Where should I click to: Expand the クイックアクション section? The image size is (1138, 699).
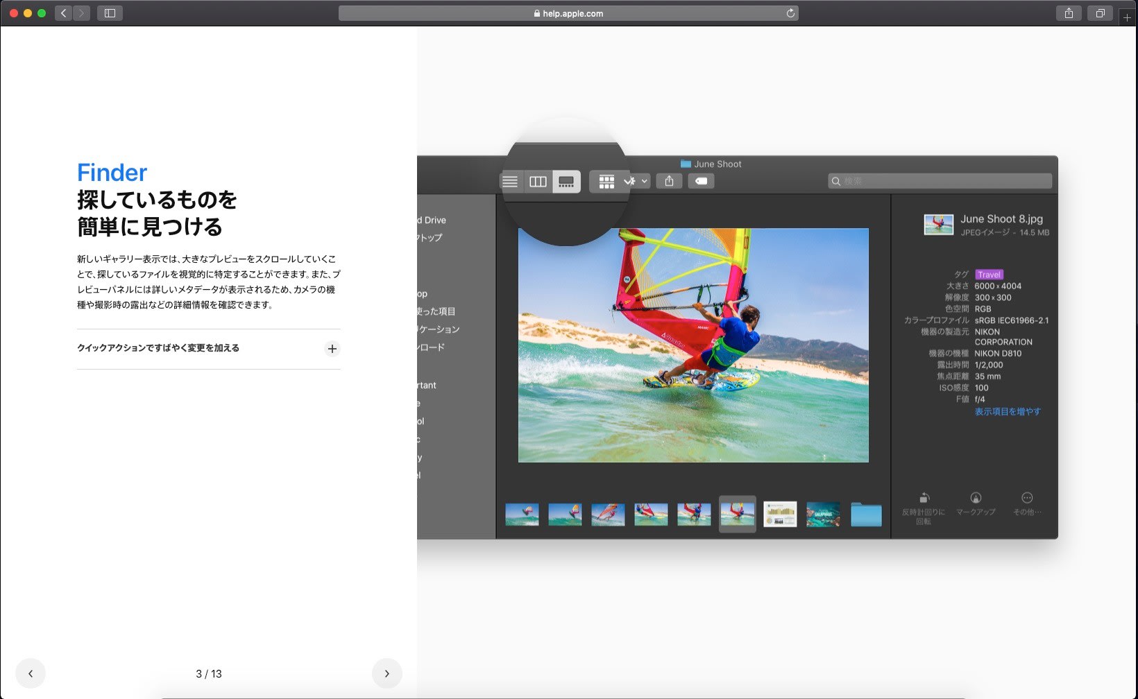tap(332, 349)
